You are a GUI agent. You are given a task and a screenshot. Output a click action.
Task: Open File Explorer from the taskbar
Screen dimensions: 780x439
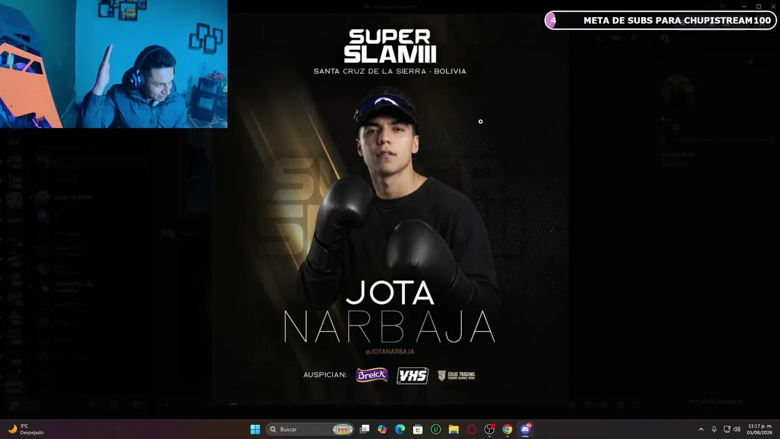(453, 429)
